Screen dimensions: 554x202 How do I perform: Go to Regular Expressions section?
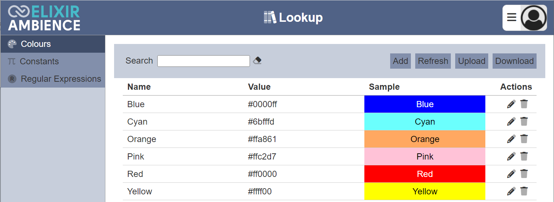pos(61,79)
